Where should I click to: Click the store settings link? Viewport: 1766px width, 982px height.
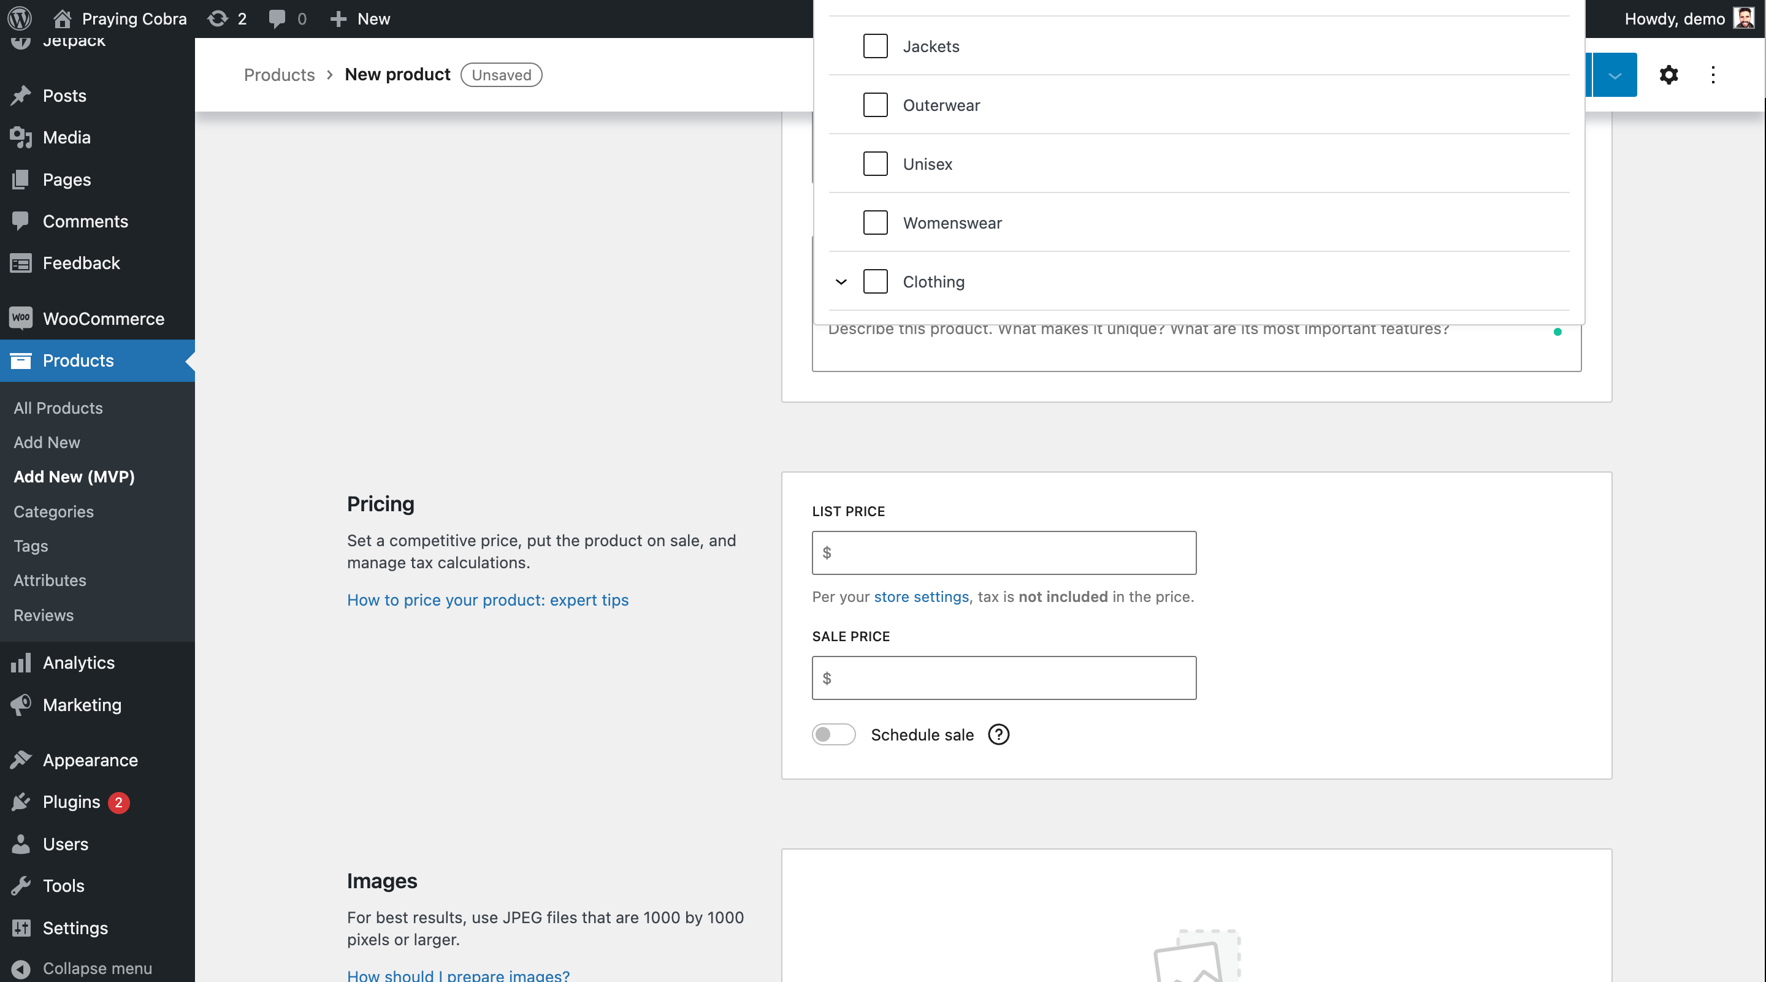922,596
